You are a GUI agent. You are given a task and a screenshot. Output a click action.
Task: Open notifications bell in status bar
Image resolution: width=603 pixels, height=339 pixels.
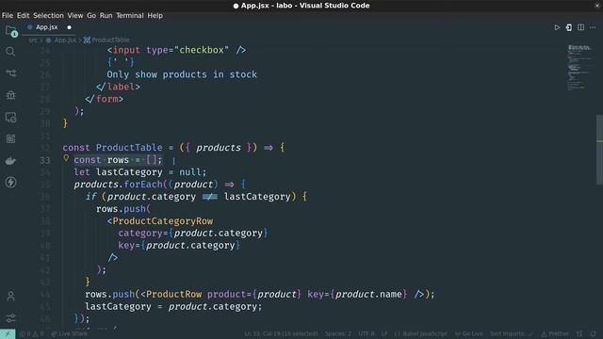click(x=593, y=334)
